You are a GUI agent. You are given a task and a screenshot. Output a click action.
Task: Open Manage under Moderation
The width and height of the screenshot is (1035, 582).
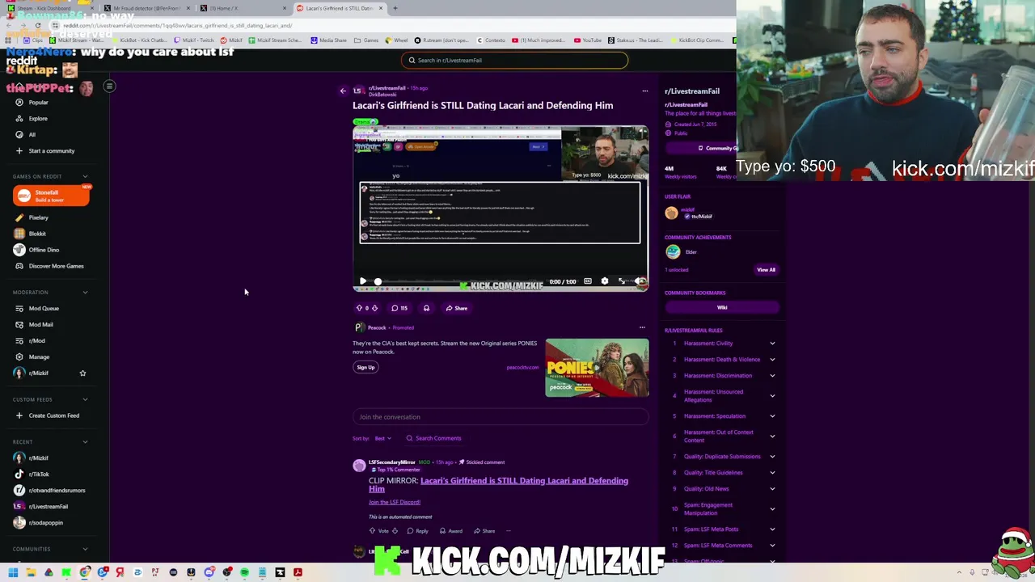(39, 356)
